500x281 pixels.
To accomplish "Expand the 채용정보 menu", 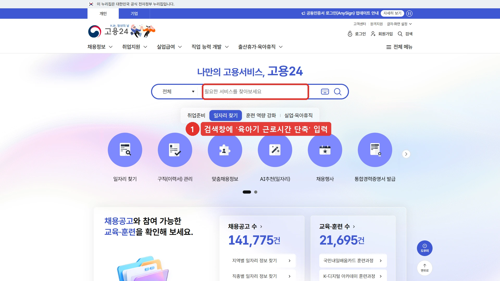I will click(100, 47).
